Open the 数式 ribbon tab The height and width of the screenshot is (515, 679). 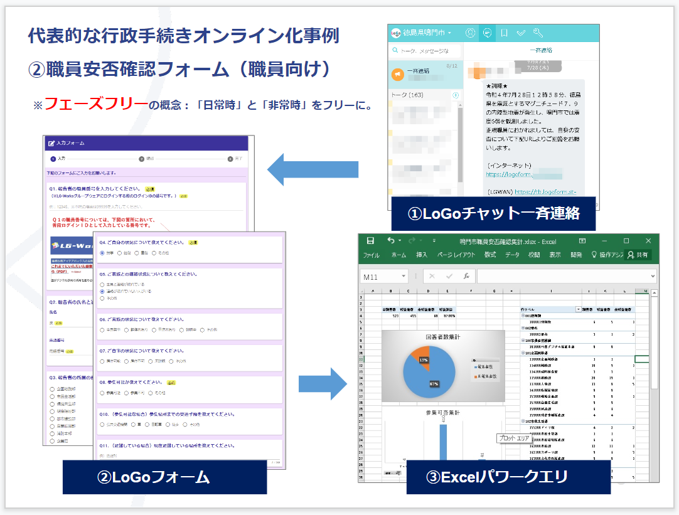pos(490,255)
